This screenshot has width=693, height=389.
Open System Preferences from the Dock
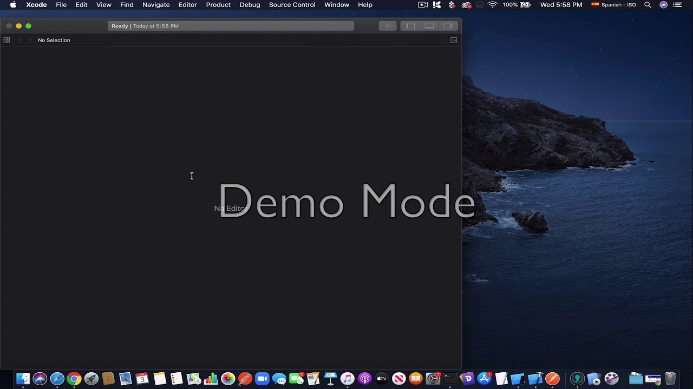(433, 379)
